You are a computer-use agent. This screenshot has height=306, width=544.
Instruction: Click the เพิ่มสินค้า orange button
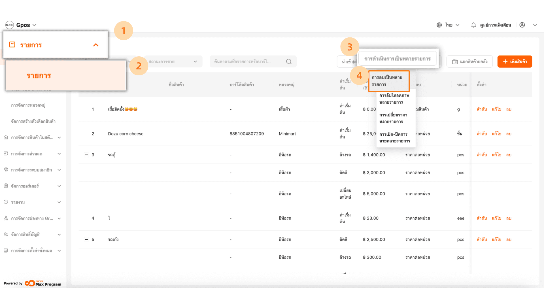[x=515, y=61]
